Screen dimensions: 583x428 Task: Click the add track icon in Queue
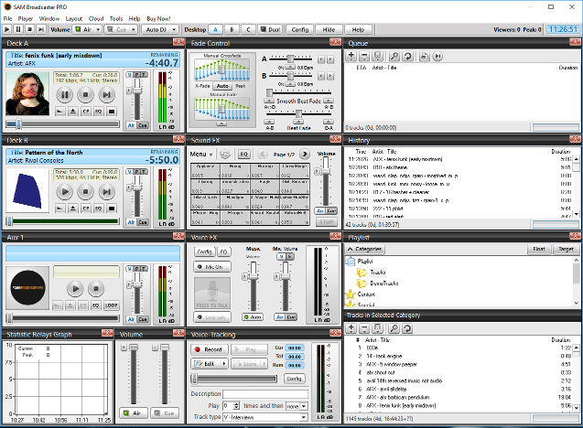pos(352,56)
